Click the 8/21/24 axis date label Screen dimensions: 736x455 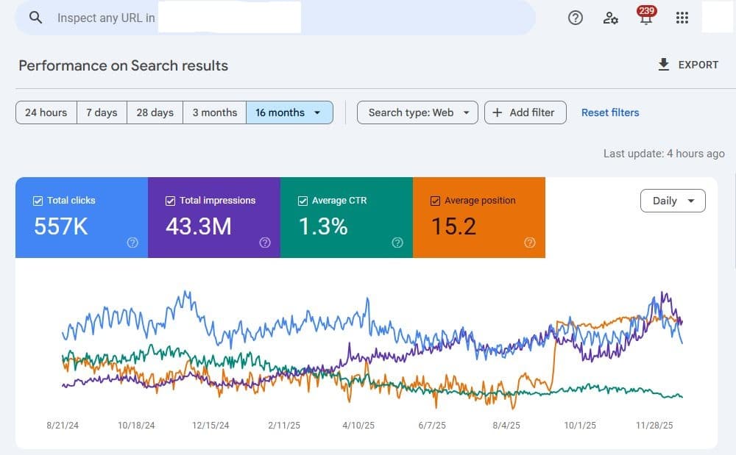coord(63,425)
